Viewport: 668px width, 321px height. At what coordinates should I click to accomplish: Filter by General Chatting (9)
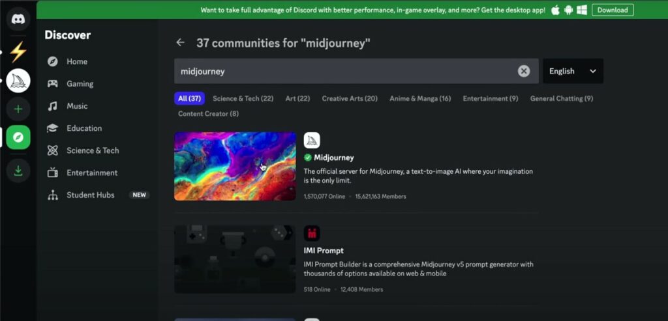click(562, 98)
